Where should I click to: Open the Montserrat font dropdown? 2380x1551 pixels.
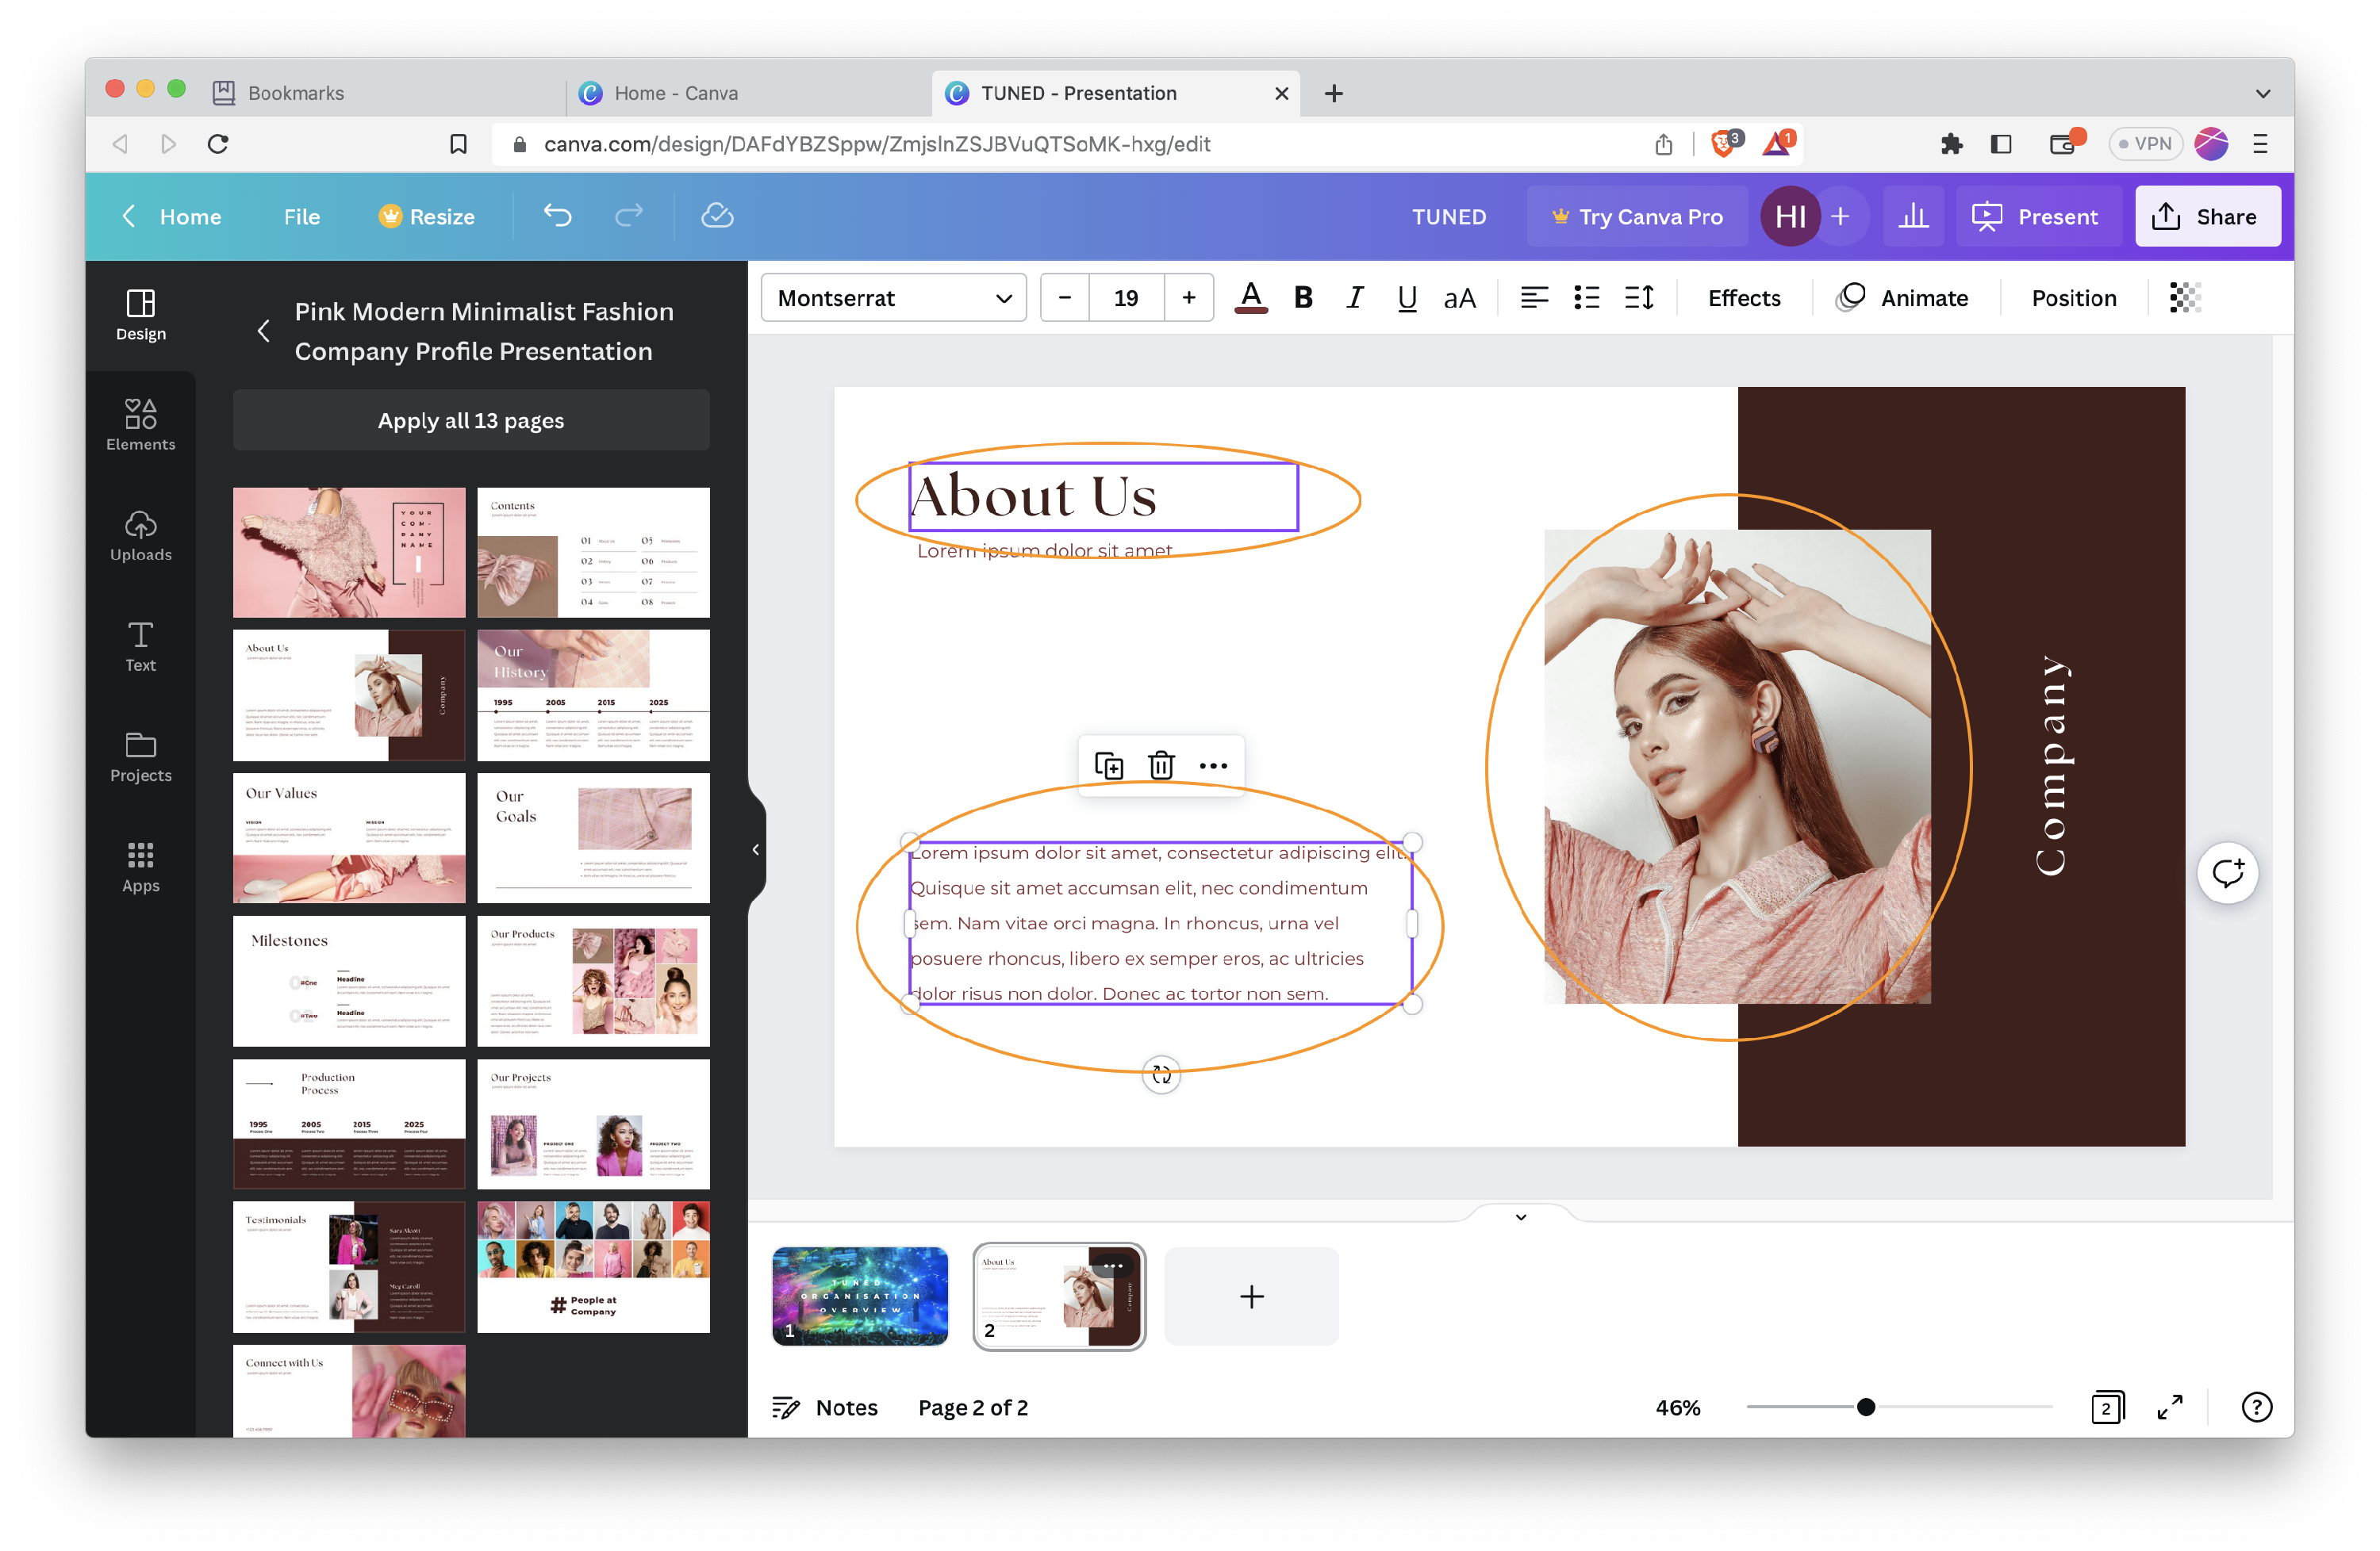click(x=893, y=297)
